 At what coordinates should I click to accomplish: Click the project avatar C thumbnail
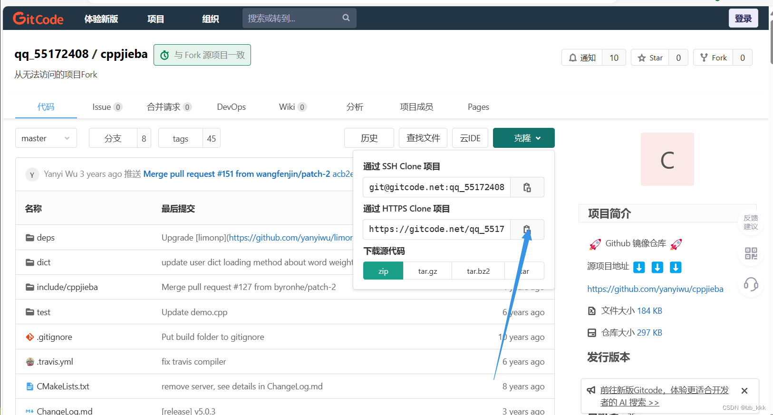tap(667, 159)
